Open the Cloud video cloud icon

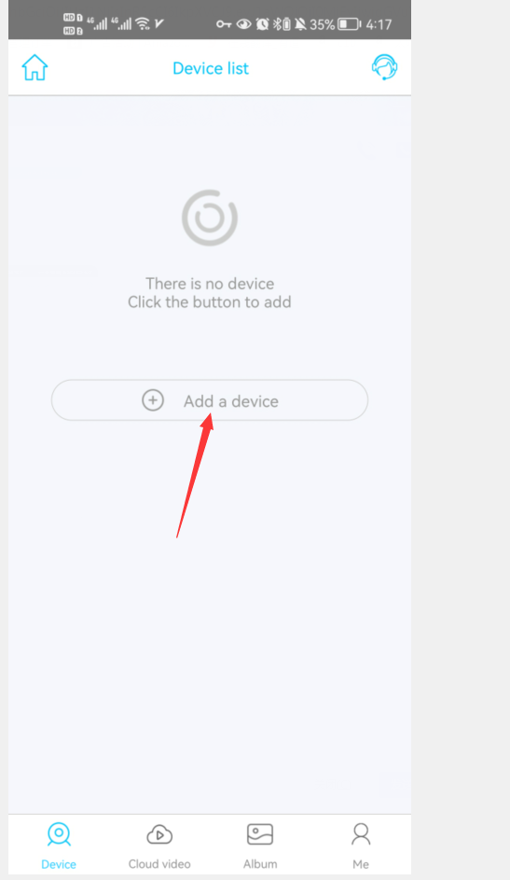159,834
